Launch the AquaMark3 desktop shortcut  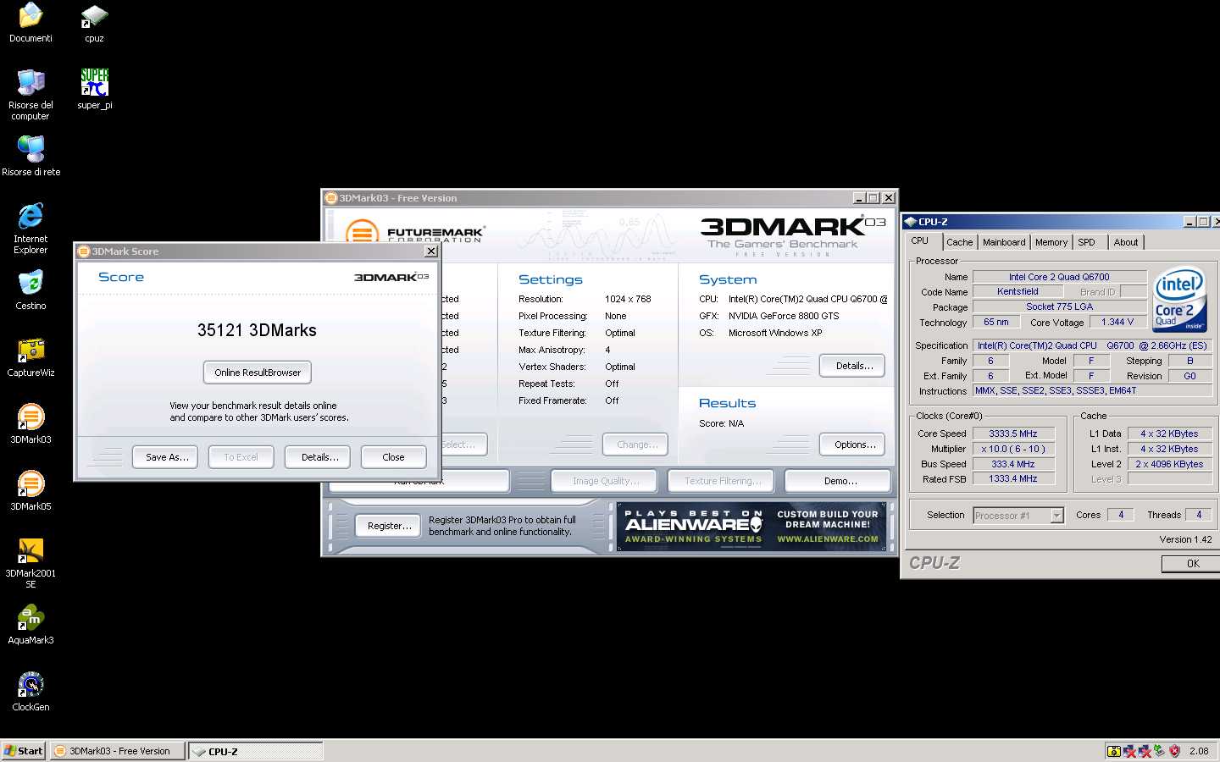30,625
